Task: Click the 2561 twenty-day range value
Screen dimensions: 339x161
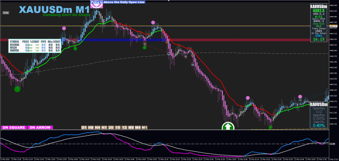Action: [x=319, y=36]
